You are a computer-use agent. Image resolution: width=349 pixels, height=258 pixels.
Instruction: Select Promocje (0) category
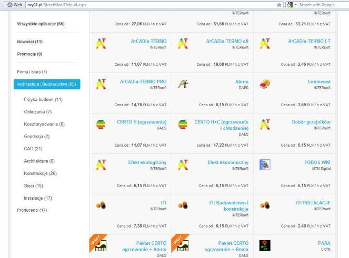pyautogui.click(x=29, y=54)
